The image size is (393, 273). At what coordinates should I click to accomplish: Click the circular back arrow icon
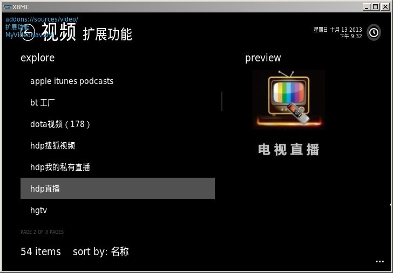point(28,33)
